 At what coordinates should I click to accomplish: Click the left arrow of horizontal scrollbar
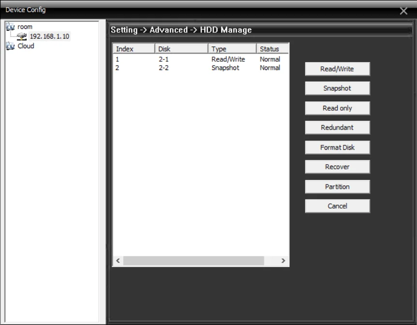pyautogui.click(x=118, y=261)
